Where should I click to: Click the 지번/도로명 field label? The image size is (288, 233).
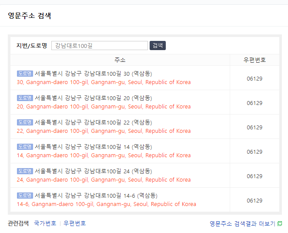coord(32,46)
